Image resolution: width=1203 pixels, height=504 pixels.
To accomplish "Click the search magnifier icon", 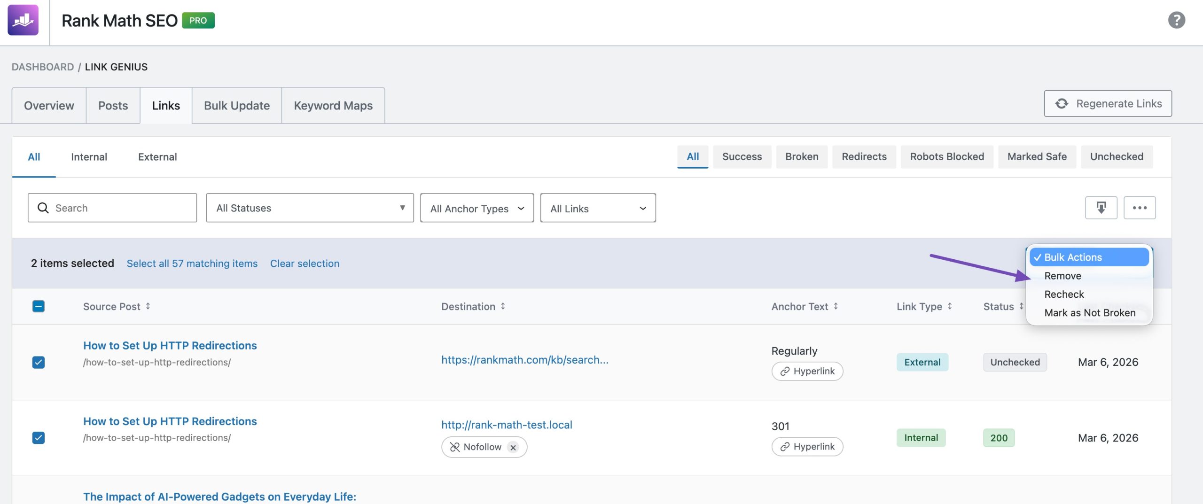I will tap(43, 208).
